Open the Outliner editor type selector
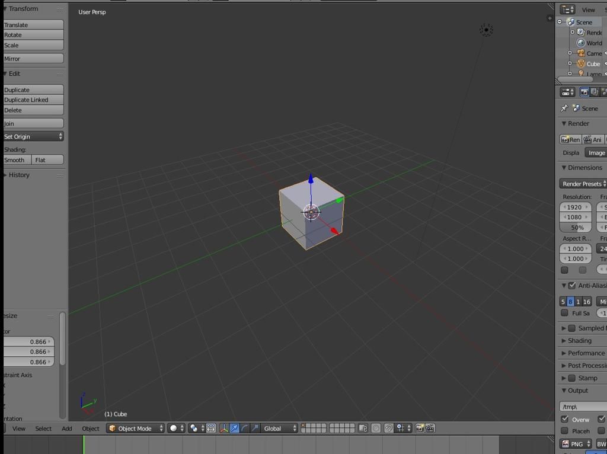 click(567, 9)
